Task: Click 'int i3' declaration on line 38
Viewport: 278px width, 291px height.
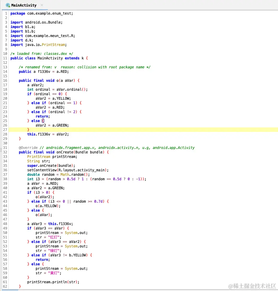Action: click(x=33, y=179)
